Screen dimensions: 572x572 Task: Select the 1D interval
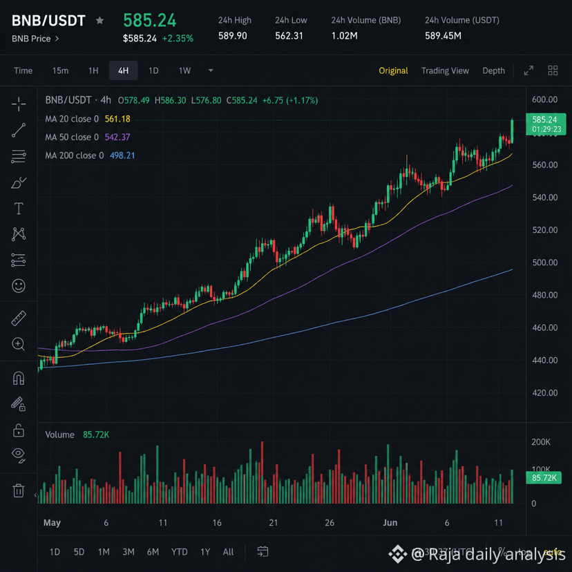point(153,70)
